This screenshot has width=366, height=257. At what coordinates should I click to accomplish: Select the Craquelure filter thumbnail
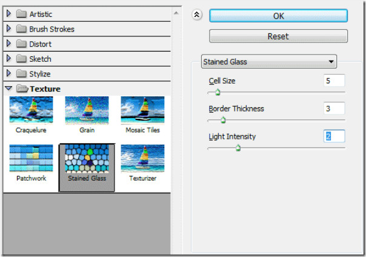click(x=31, y=110)
